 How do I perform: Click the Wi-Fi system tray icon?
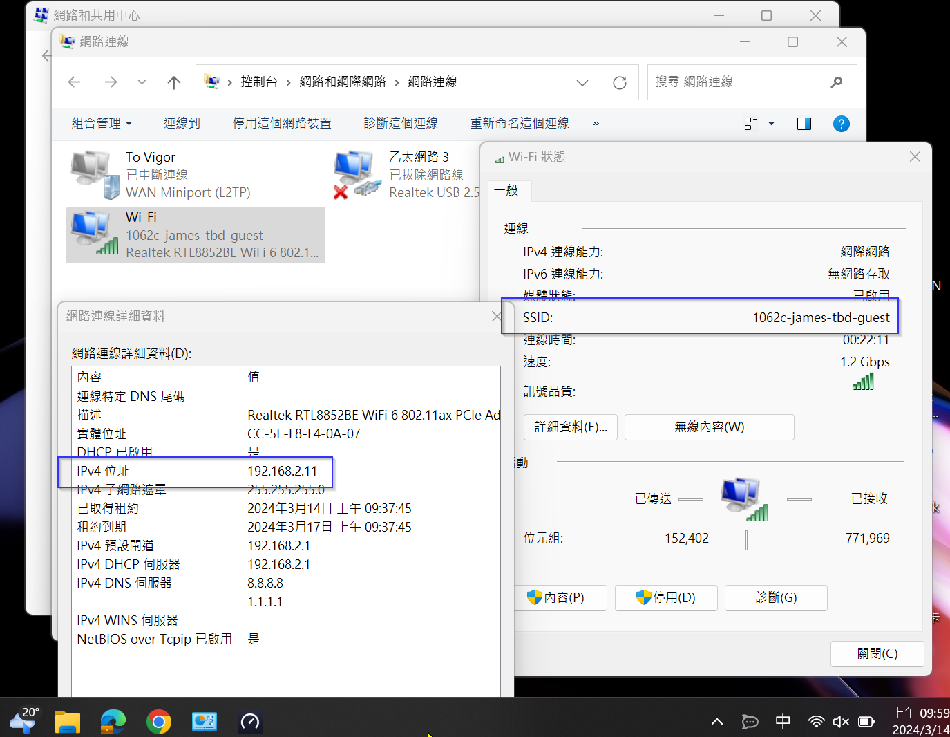[x=816, y=722]
